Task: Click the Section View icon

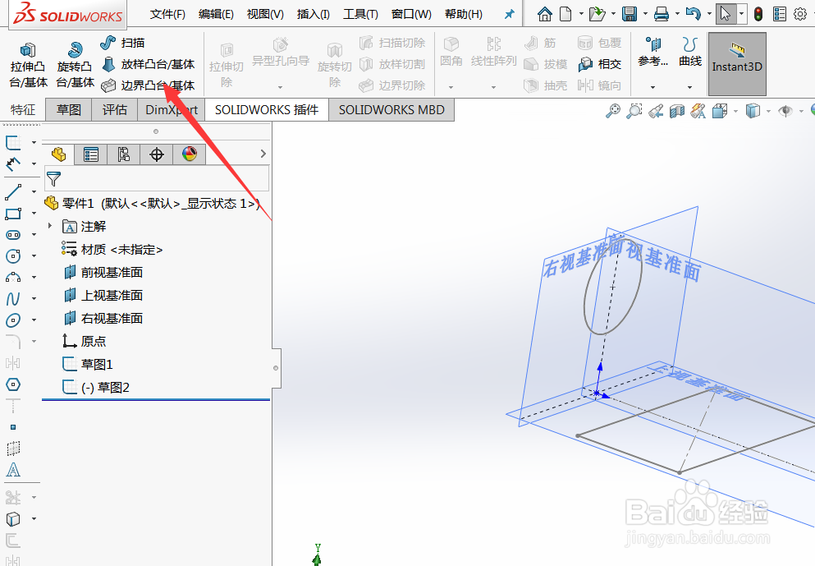Action: [x=677, y=111]
